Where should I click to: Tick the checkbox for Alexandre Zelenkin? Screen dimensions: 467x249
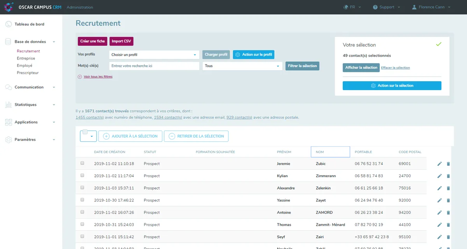tap(82, 188)
